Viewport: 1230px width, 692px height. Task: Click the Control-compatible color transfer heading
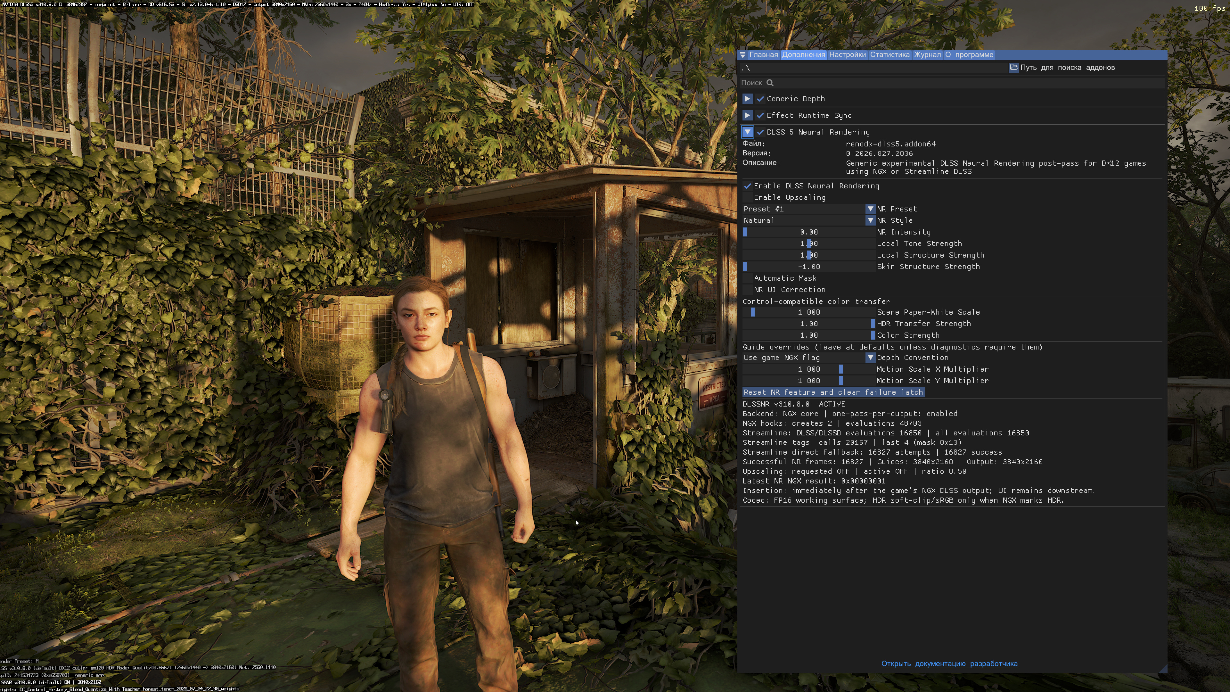click(816, 301)
